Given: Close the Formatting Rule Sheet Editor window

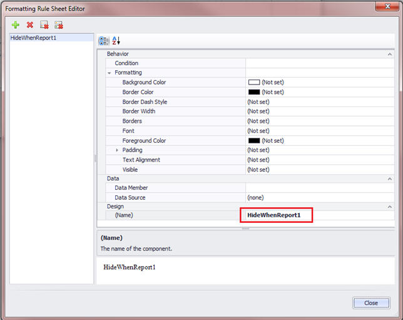Looking at the screenshot, I should (389, 9).
